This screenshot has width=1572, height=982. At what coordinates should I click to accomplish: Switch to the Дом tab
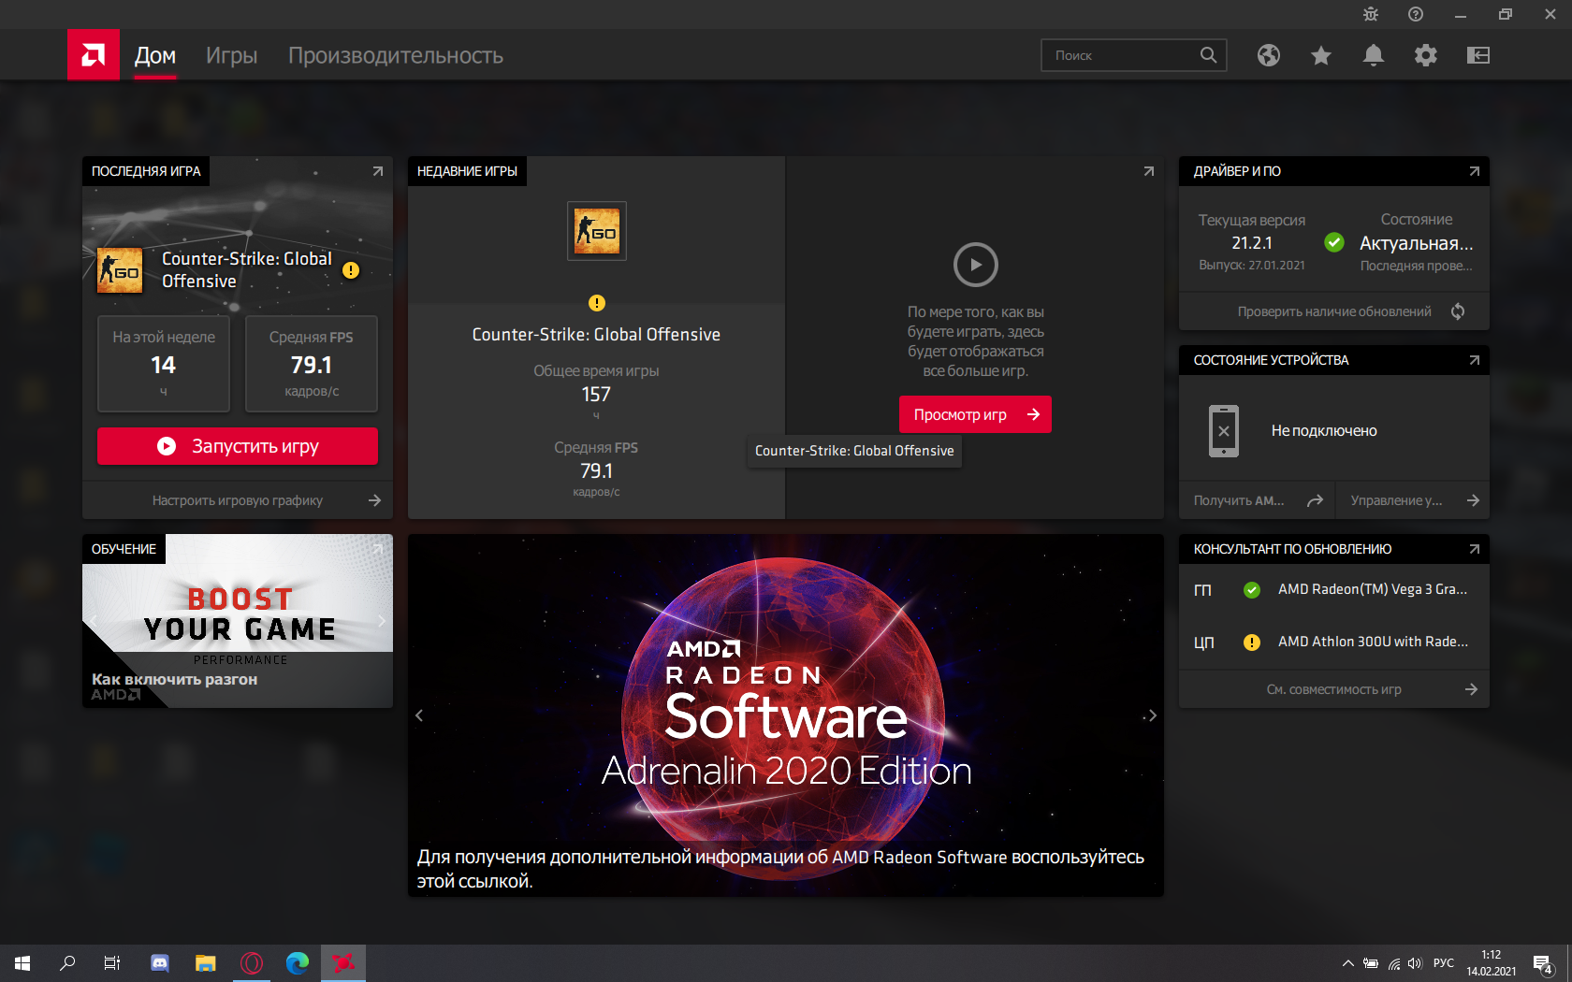coord(155,55)
